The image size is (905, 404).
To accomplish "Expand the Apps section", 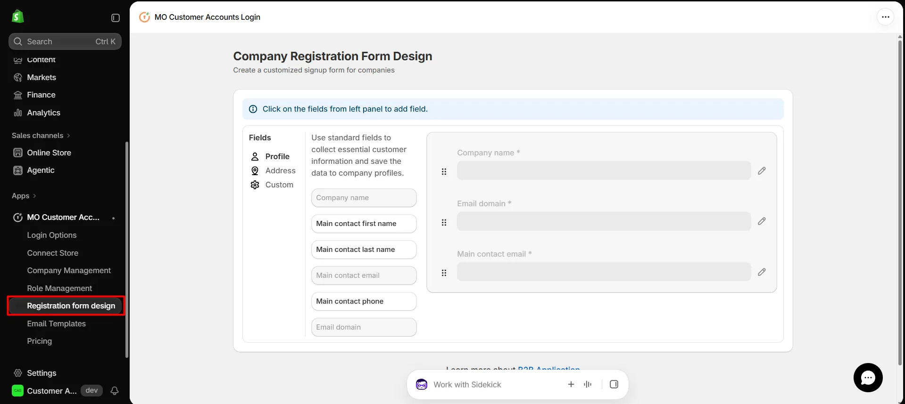I will [x=24, y=196].
